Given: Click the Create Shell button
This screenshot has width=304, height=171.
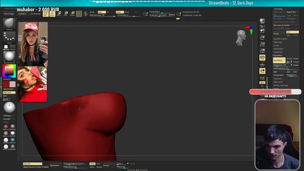Looking at the screenshot, I should click(279, 75).
